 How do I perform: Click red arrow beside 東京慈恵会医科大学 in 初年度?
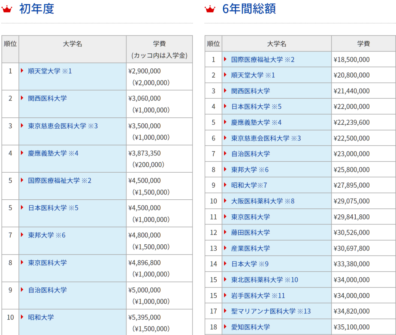pyautogui.click(x=22, y=125)
